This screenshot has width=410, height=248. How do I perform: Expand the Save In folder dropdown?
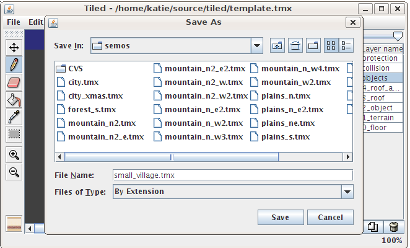tap(257, 46)
